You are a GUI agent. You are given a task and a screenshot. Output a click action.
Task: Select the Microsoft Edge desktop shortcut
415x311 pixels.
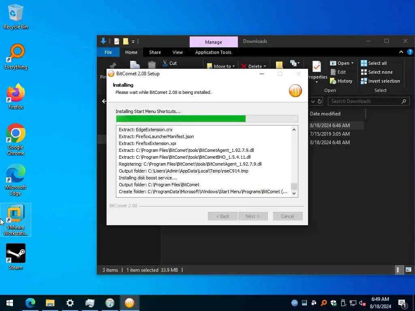click(x=16, y=179)
